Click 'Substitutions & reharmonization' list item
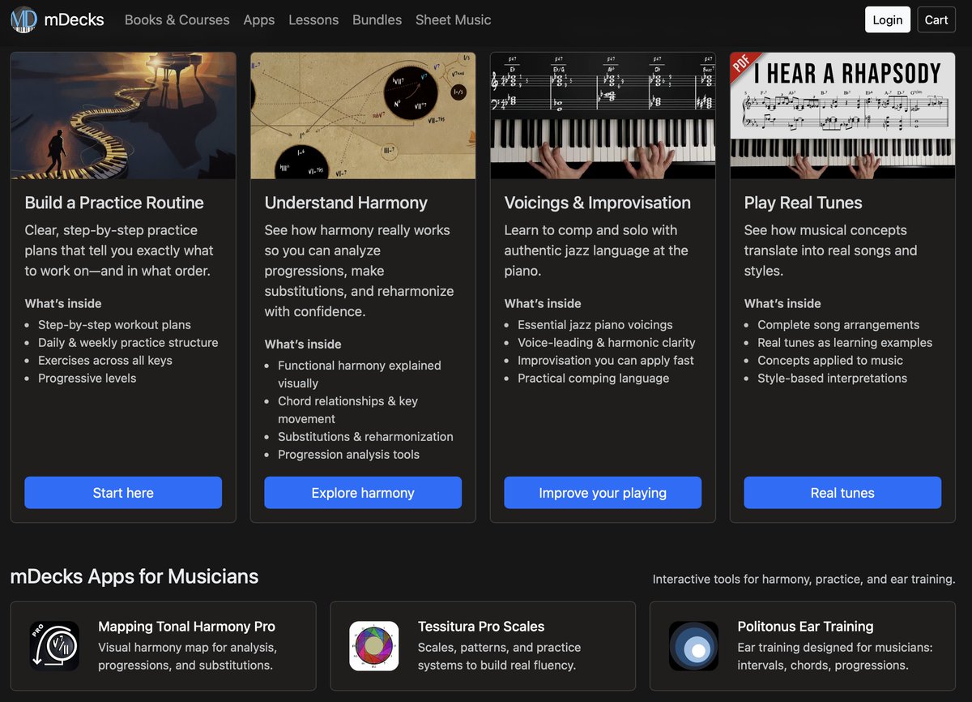The image size is (972, 702). pos(365,436)
